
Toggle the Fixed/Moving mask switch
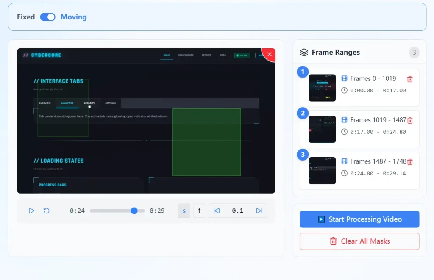point(47,17)
